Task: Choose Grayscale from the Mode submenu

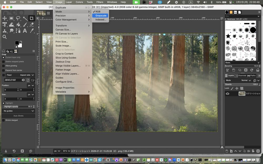Action: click(x=101, y=16)
